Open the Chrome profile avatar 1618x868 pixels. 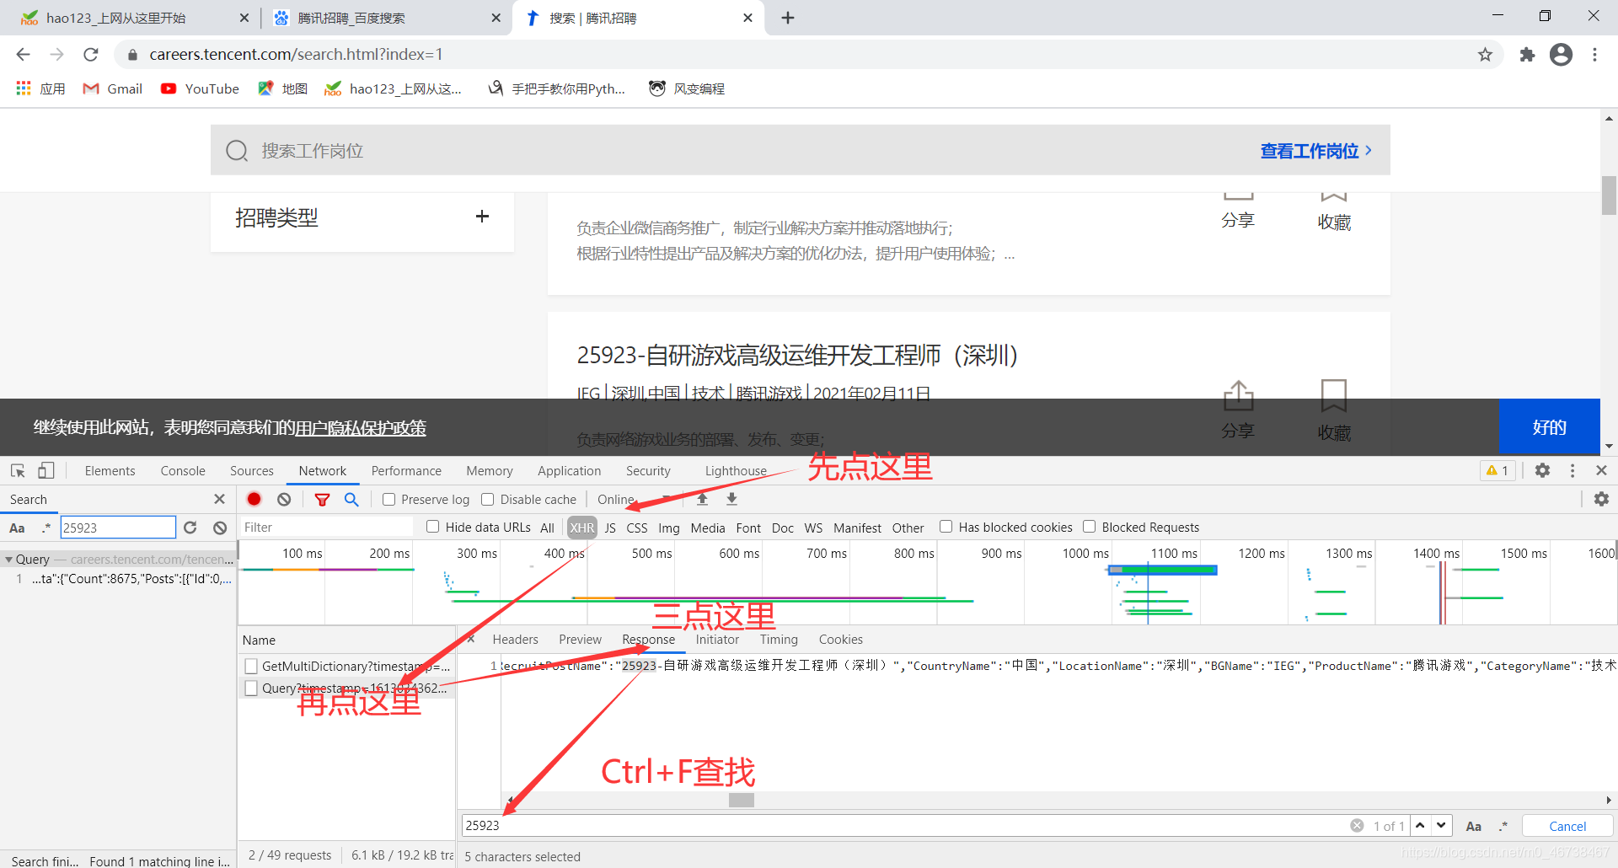tap(1561, 55)
